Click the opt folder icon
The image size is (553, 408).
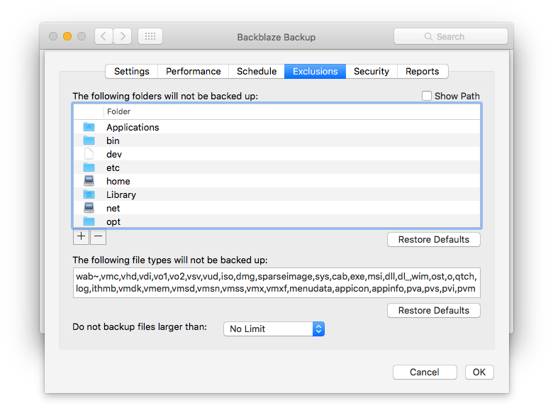coord(89,221)
